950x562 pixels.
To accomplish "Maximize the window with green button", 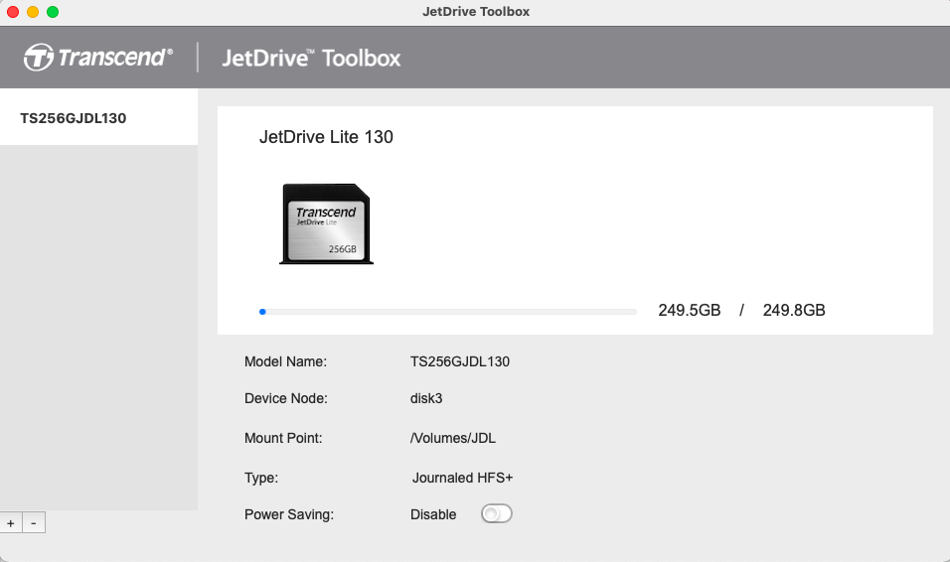I will pyautogui.click(x=53, y=12).
